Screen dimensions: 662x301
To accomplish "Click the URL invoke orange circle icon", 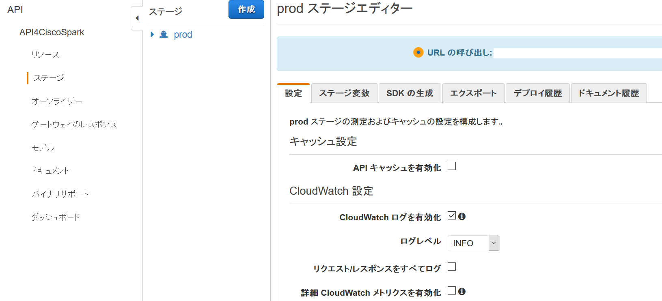I will 418,52.
